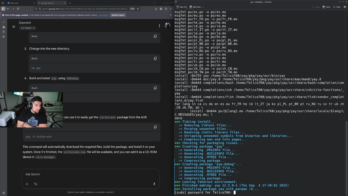Click the Konsole terminal scrollbar
The height and width of the screenshot is (196, 348).
[x=347, y=157]
